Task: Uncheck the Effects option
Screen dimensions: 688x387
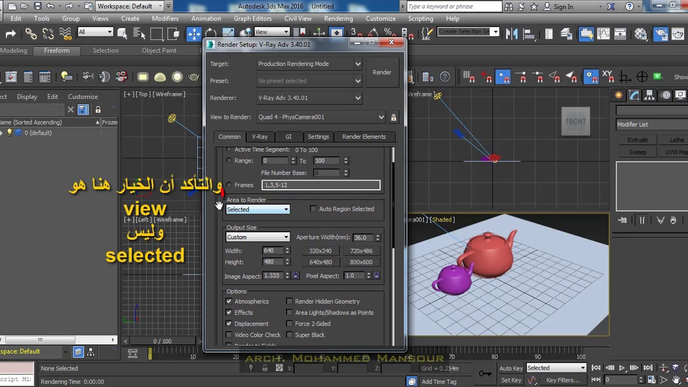Action: pos(229,313)
